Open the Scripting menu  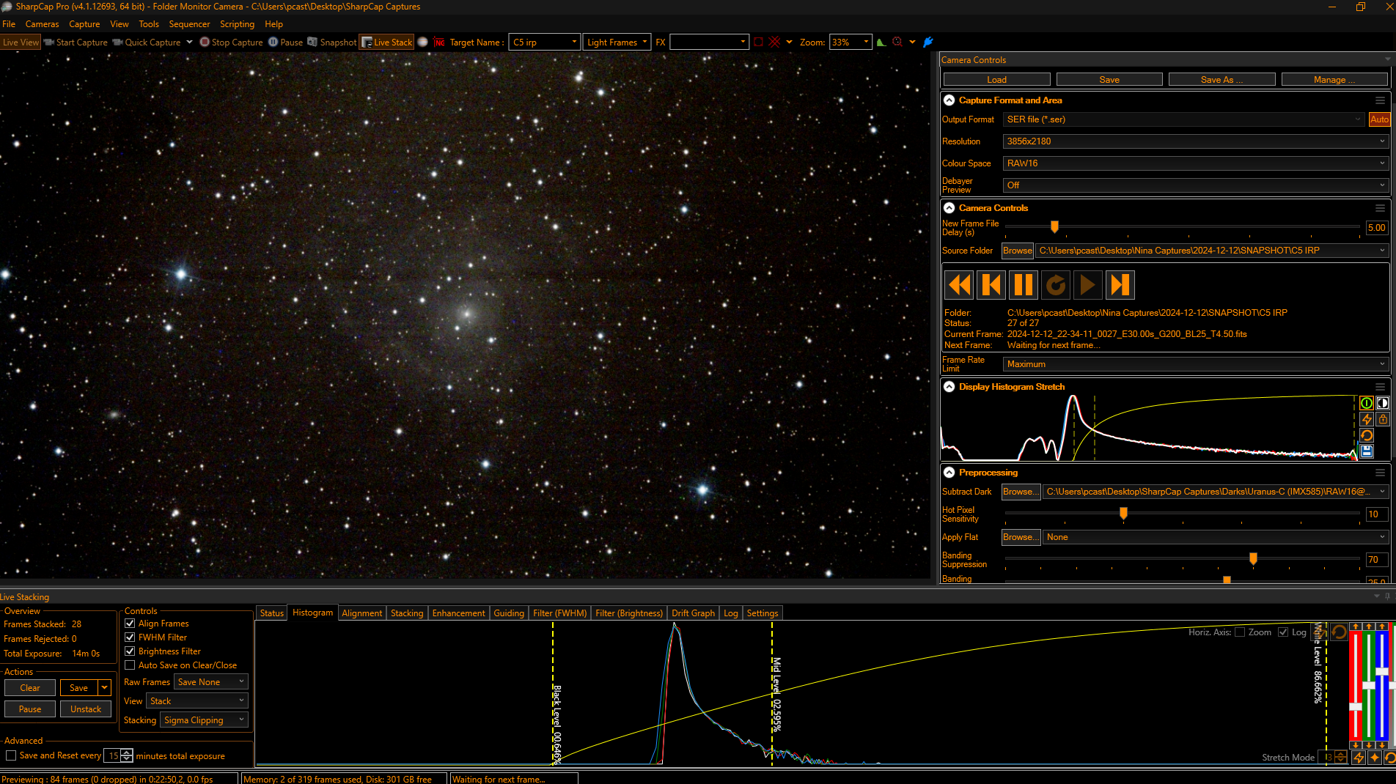(x=237, y=24)
